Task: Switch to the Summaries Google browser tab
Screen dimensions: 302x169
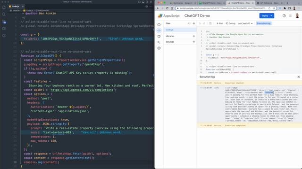Action: coord(183,3)
